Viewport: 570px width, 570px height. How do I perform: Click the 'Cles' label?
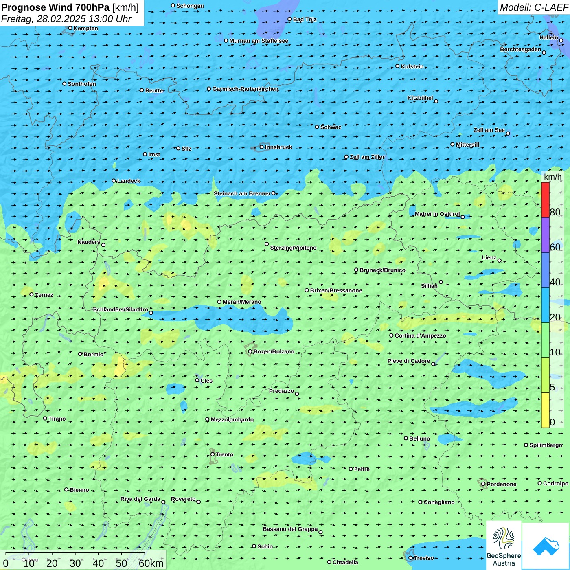coord(206,381)
